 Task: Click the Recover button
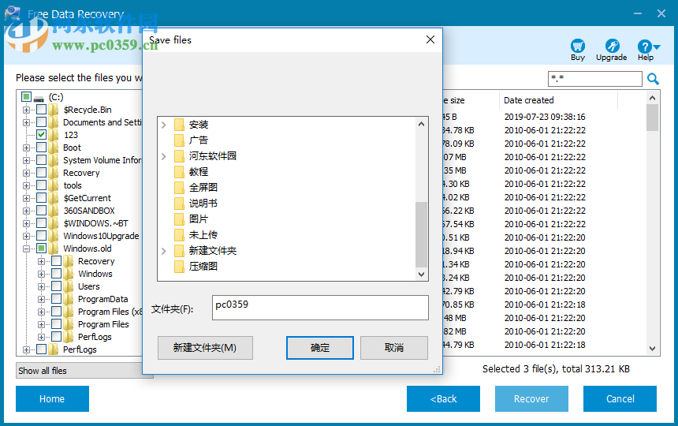pyautogui.click(x=531, y=398)
